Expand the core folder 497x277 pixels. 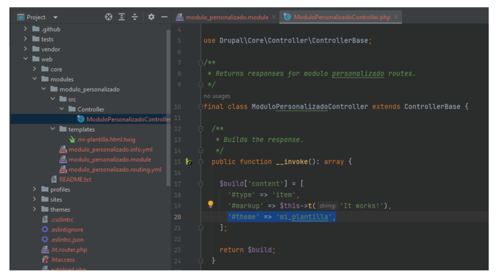point(35,69)
